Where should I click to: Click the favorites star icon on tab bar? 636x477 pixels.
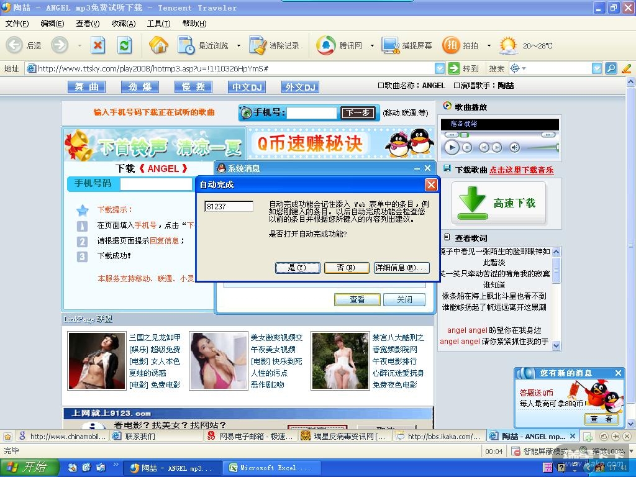[x=7, y=437]
